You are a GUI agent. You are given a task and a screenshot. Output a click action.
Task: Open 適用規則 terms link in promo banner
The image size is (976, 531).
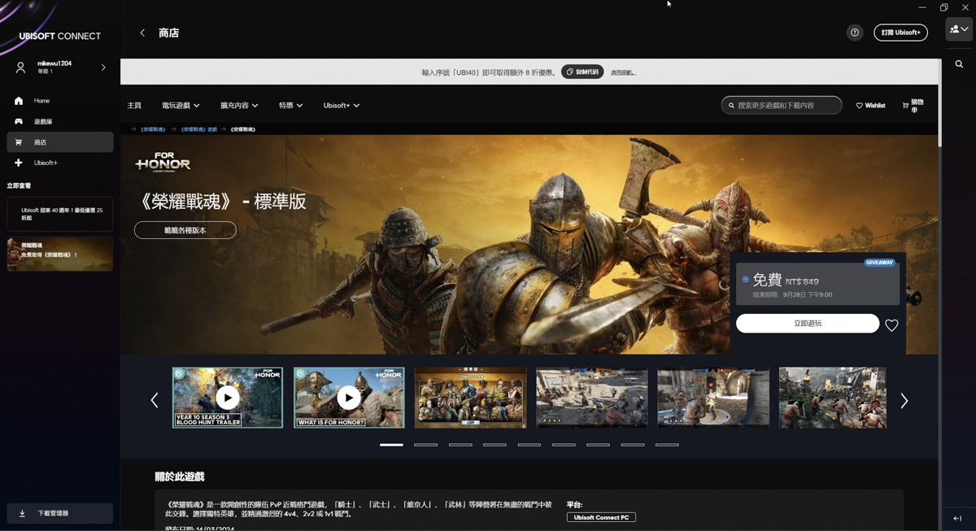pyautogui.click(x=623, y=72)
